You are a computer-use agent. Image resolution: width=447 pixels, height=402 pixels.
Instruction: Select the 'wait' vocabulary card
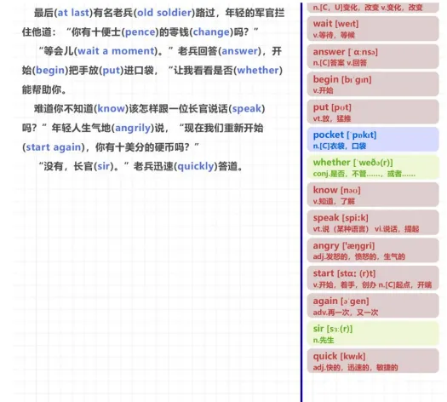pyautogui.click(x=373, y=28)
